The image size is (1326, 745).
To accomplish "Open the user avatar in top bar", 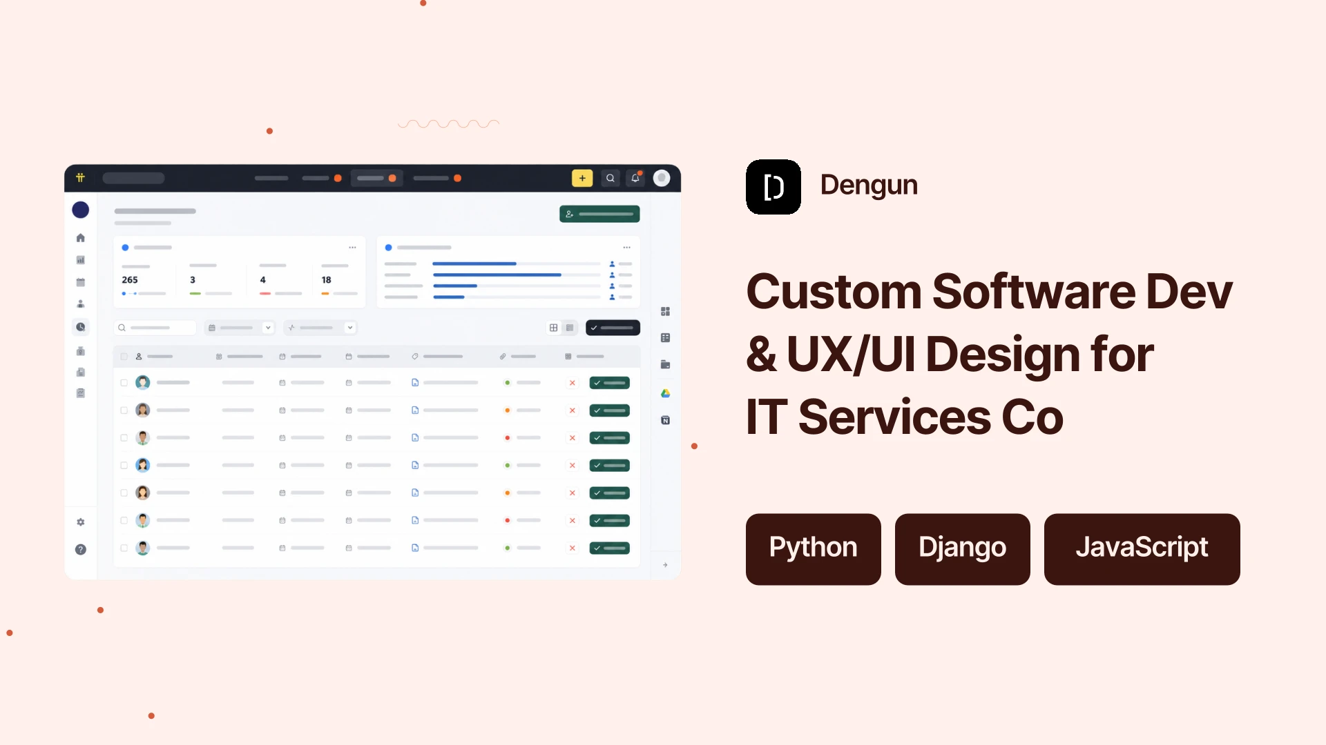I will tap(662, 178).
